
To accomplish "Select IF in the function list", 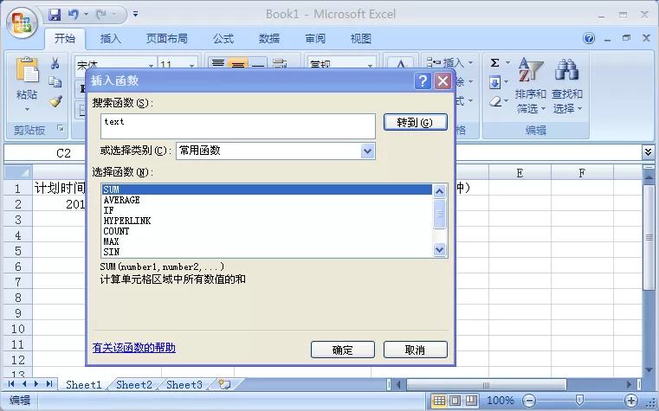I will coord(267,211).
